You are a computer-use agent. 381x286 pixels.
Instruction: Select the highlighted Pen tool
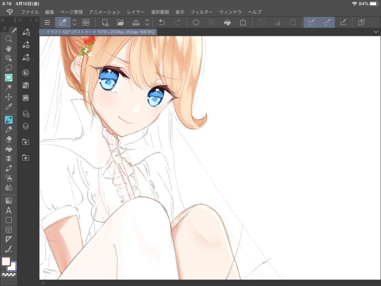9,120
